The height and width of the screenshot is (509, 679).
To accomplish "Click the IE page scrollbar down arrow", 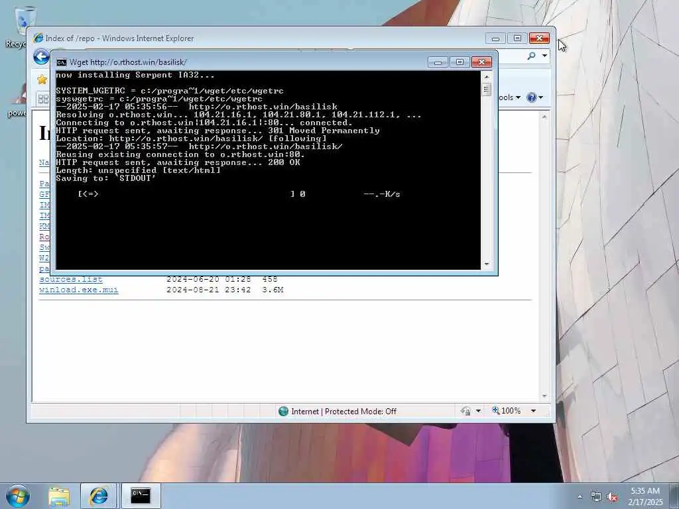I will 544,396.
